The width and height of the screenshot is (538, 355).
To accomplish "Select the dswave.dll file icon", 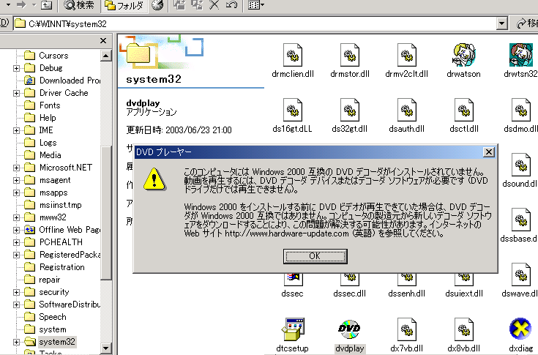I will (521, 274).
